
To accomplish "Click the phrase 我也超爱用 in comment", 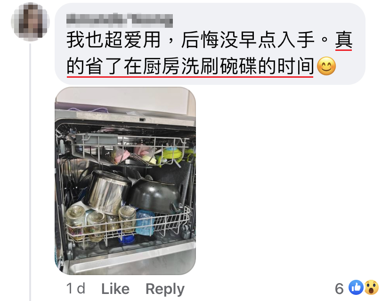I will [x=114, y=40].
